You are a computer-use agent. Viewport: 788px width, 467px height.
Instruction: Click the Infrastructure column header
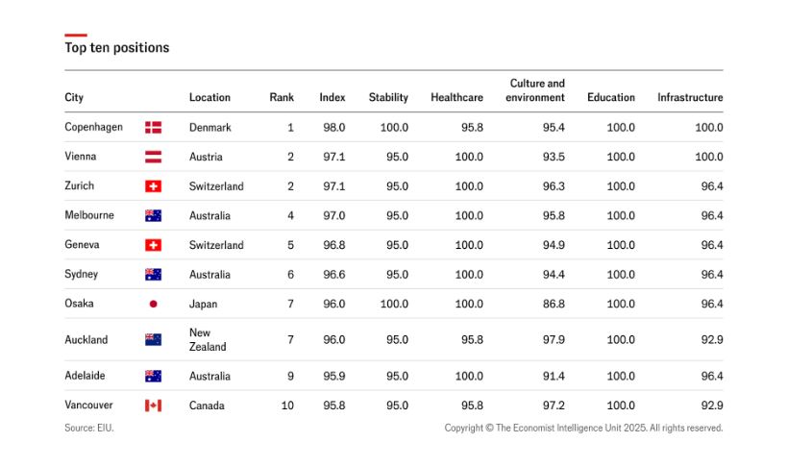690,97
